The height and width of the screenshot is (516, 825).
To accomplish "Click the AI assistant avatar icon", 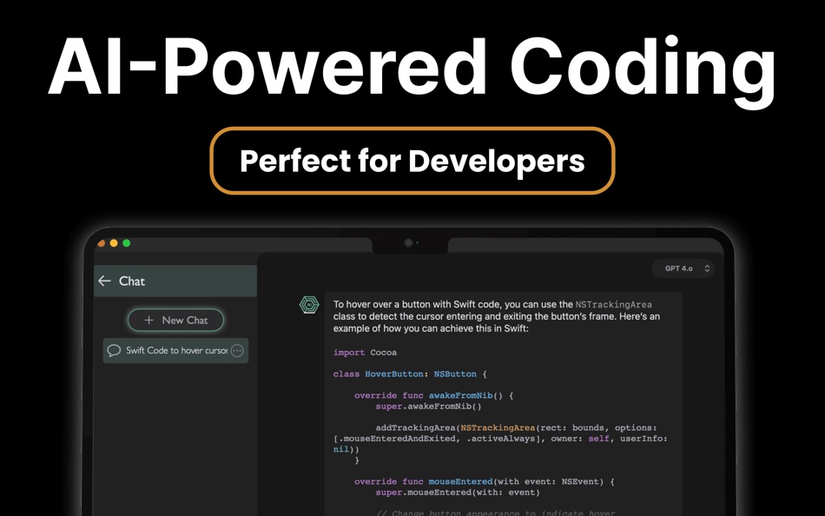I will click(x=309, y=305).
